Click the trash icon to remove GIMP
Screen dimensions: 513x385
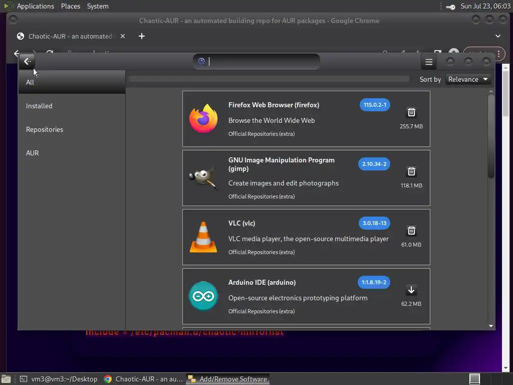tap(411, 171)
